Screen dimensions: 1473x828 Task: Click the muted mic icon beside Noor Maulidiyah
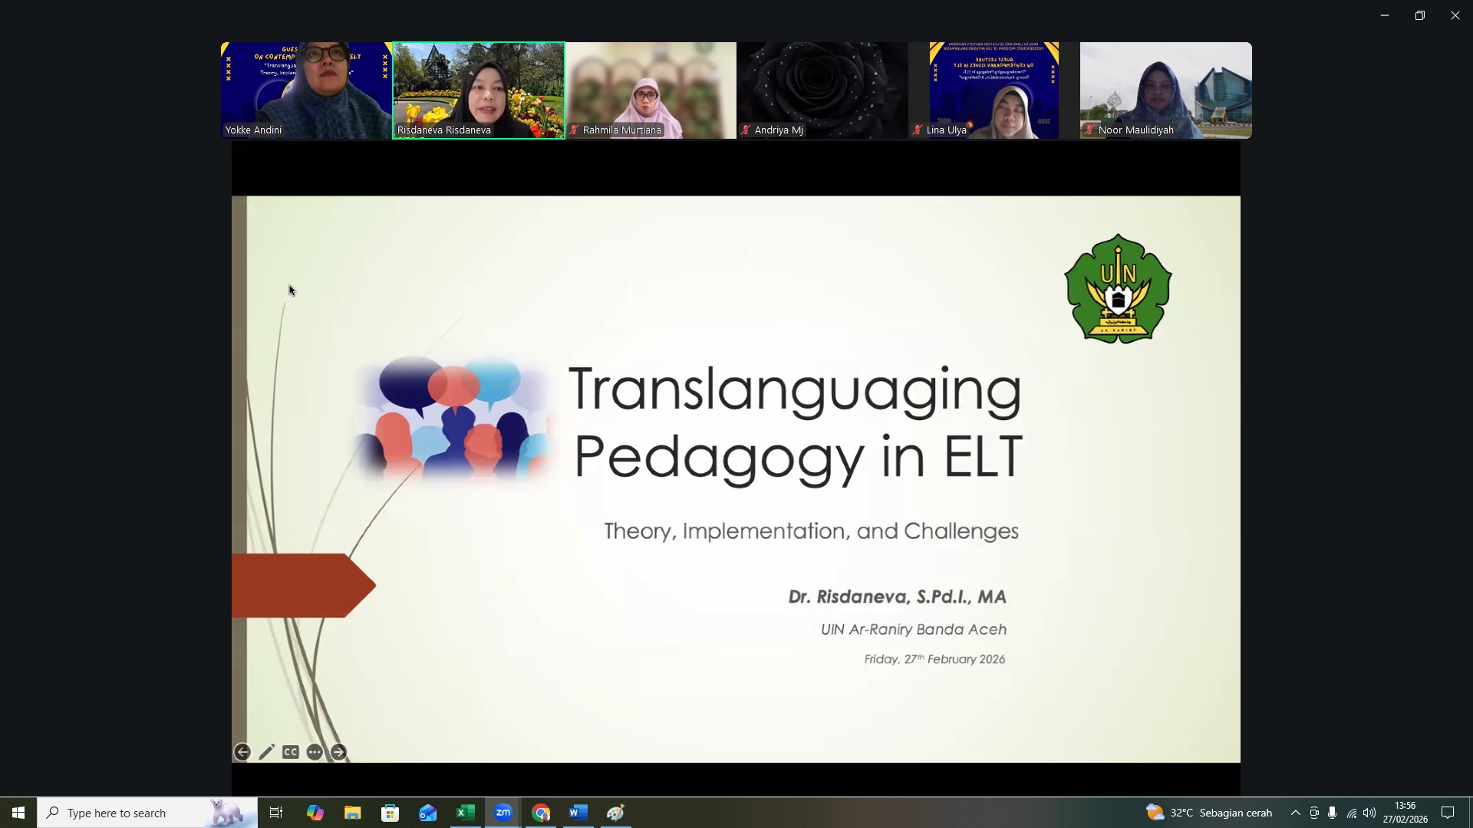pyautogui.click(x=1089, y=130)
